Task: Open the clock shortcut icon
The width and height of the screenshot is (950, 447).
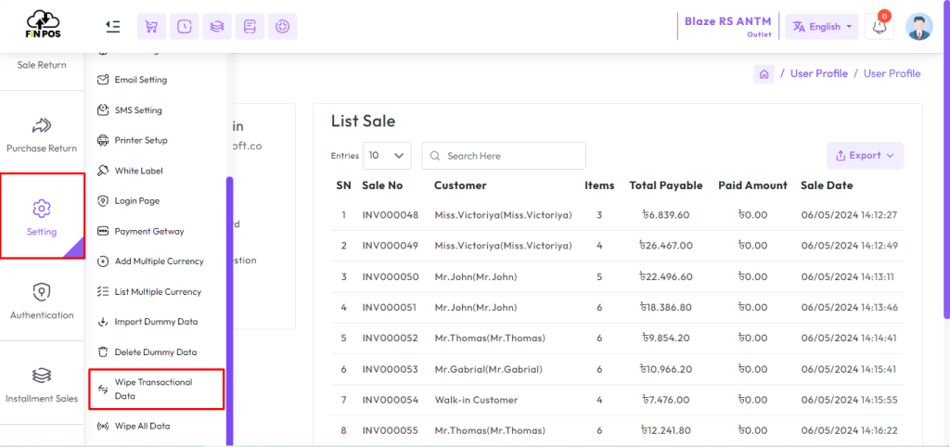Action: pos(185,27)
